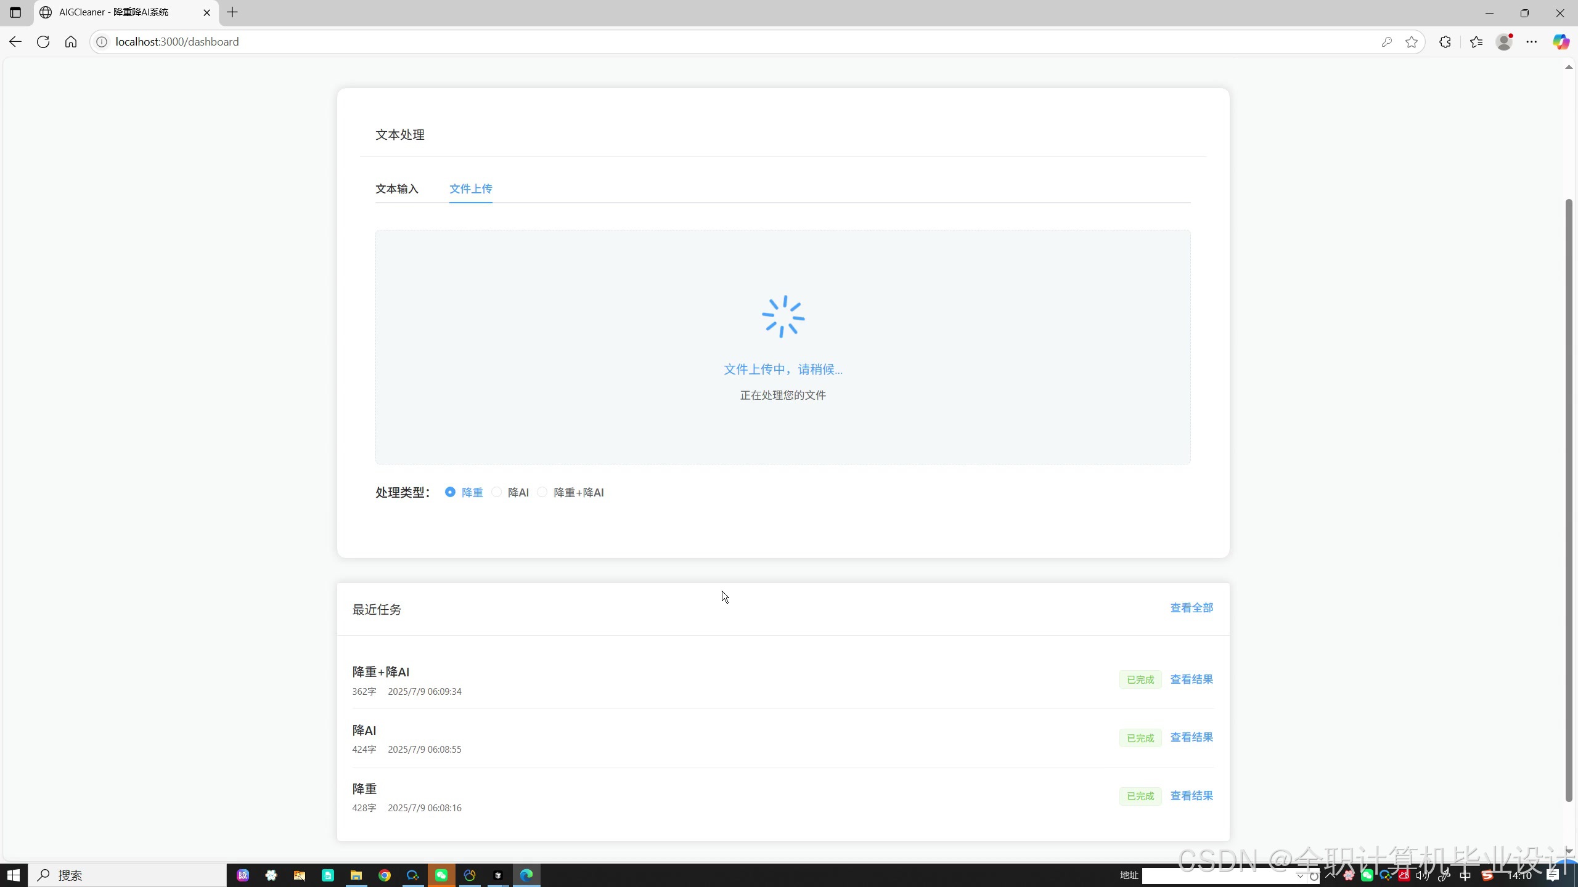Open the browser extensions icon
This screenshot has width=1578, height=887.
coord(1445,42)
